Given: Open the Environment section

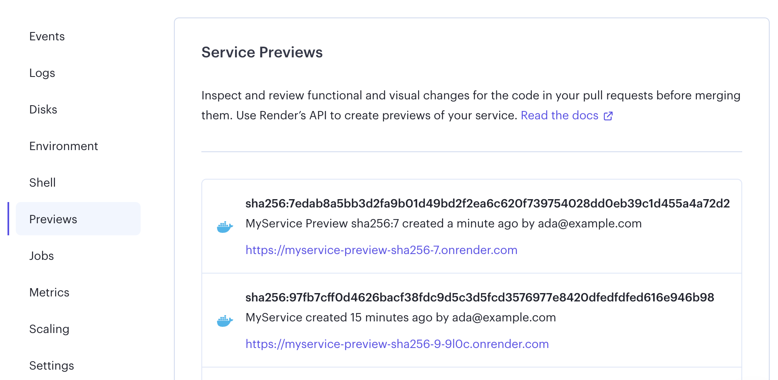Looking at the screenshot, I should point(64,146).
